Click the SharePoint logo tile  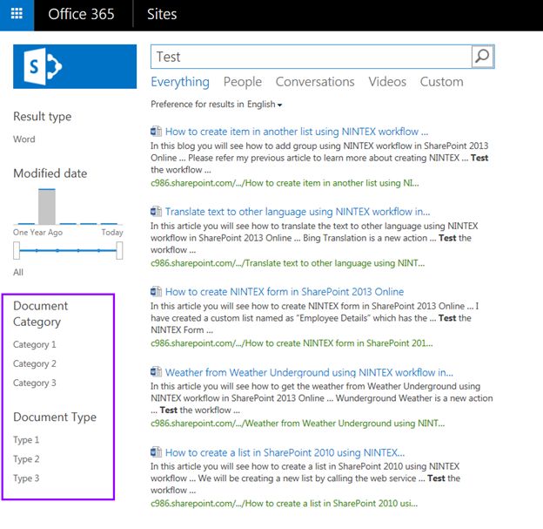point(75,66)
